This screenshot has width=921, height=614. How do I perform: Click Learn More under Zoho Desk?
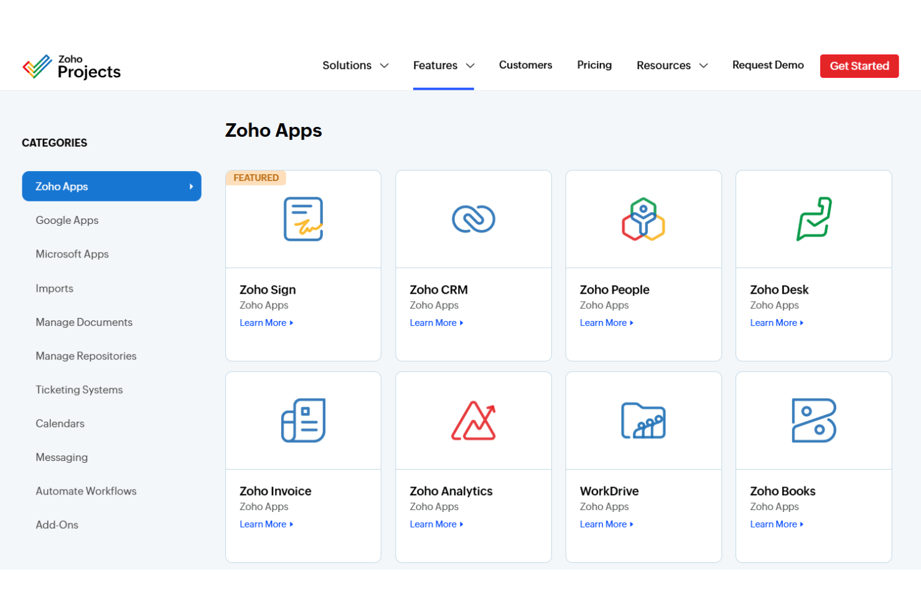(777, 323)
